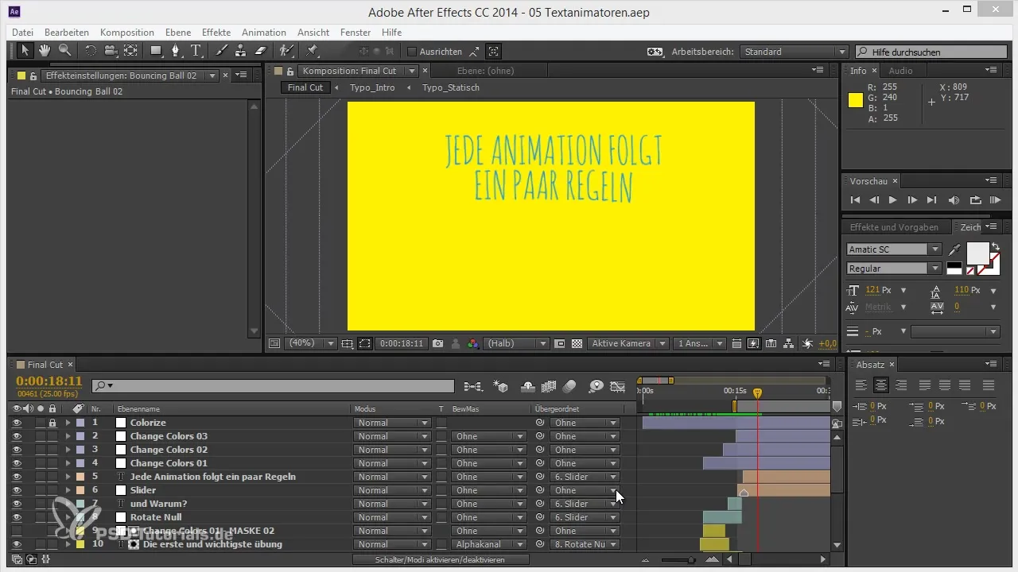Navigate to the Typo_Statisch composition
The image size is (1018, 572).
click(x=451, y=87)
